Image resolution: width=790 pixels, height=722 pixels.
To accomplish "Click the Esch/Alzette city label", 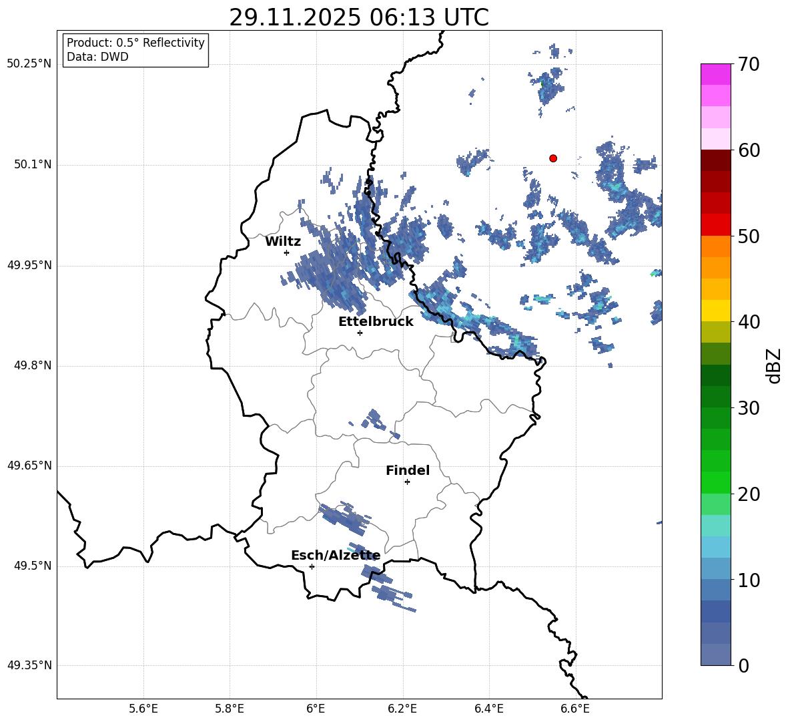I will click(x=336, y=556).
